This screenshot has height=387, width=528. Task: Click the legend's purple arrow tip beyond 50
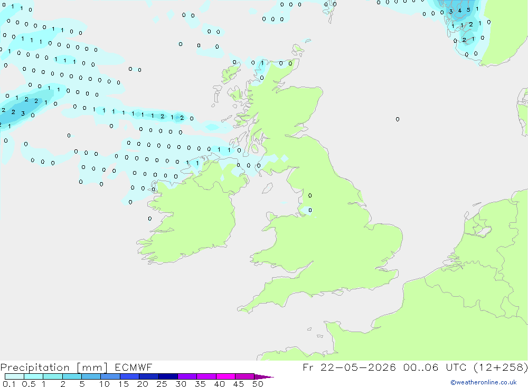pyautogui.click(x=263, y=376)
